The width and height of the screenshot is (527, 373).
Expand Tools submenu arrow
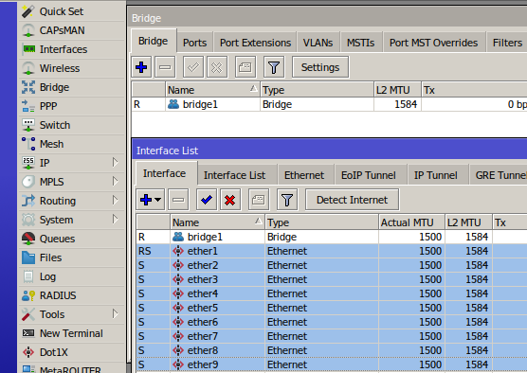116,314
